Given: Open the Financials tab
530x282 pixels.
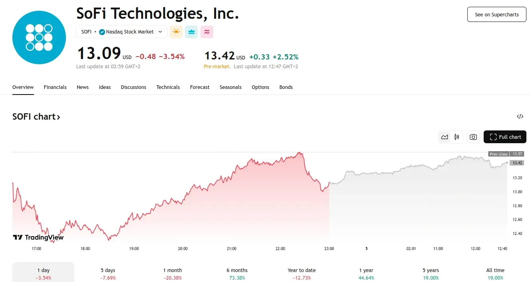Looking at the screenshot, I should 55,87.
